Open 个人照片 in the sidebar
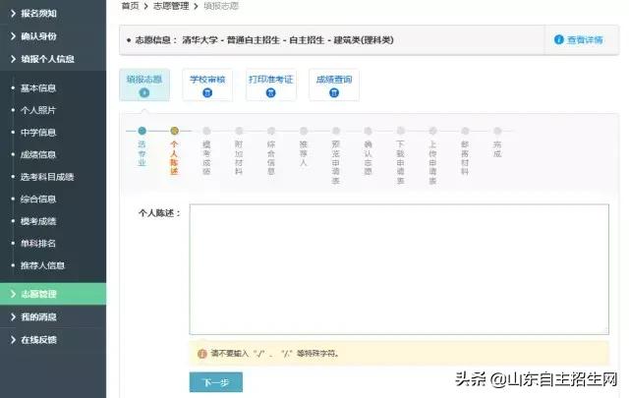This screenshot has height=398, width=629. (x=38, y=110)
